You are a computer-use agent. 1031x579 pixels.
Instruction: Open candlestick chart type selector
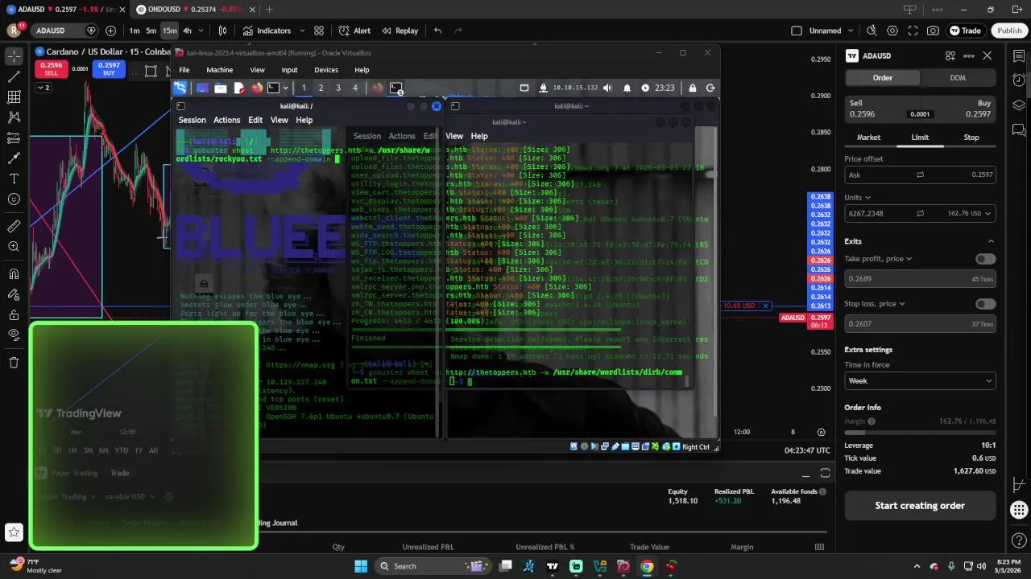click(223, 31)
